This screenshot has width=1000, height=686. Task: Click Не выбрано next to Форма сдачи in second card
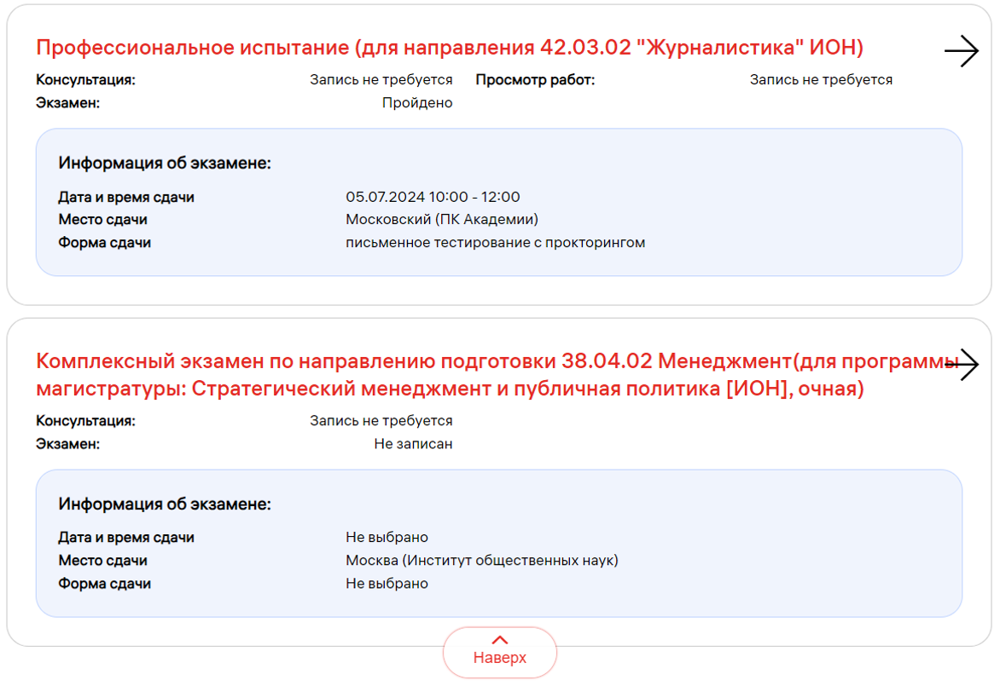387,584
